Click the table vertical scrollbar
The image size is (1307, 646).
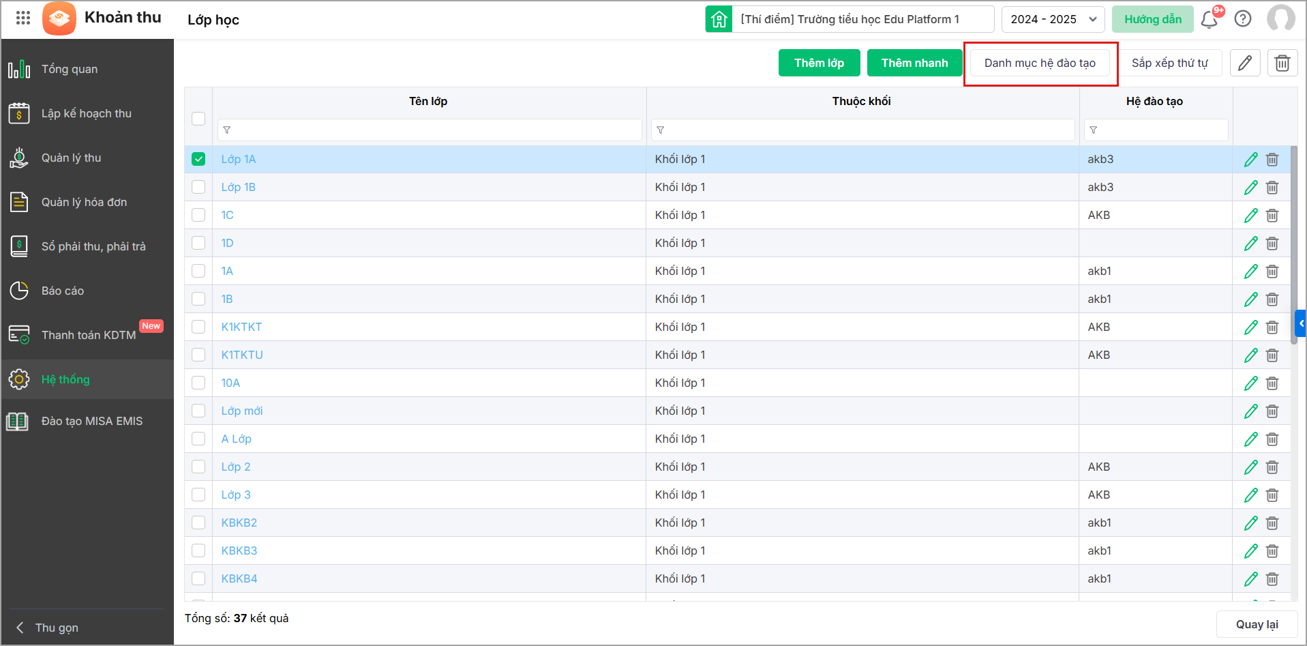[x=1294, y=246]
